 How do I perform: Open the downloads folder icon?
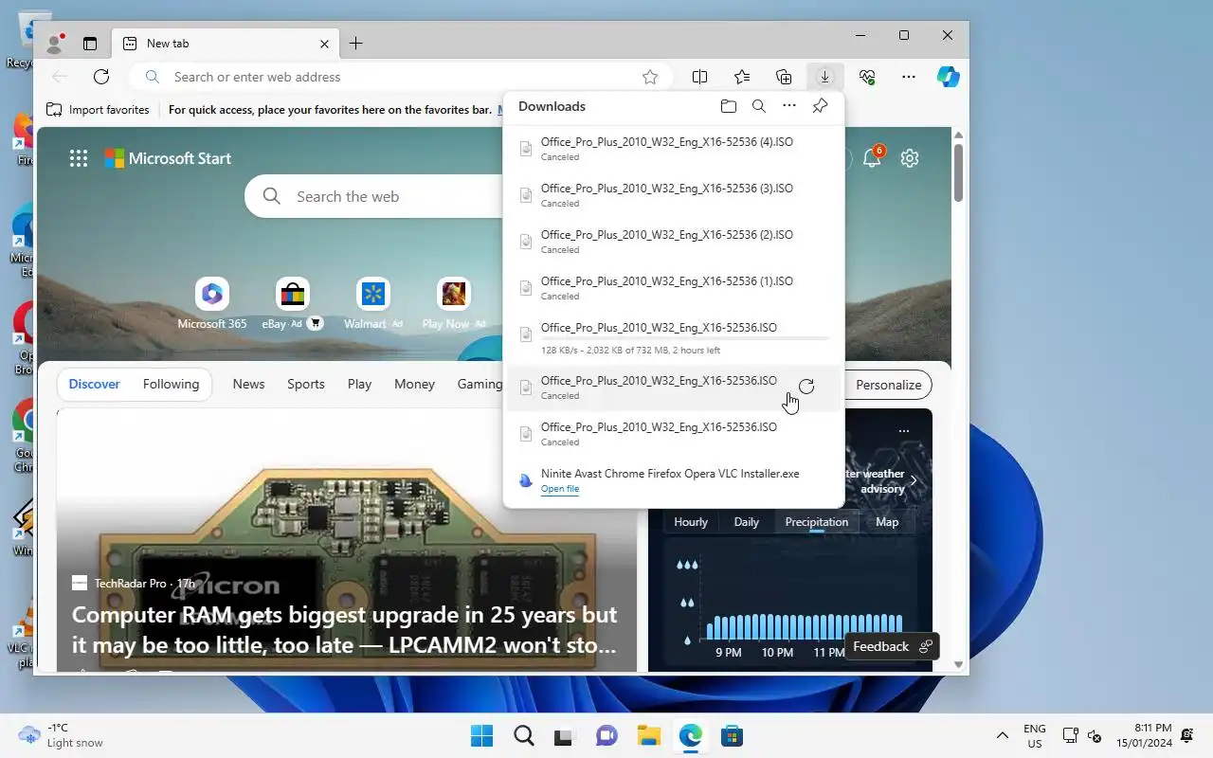tap(728, 106)
